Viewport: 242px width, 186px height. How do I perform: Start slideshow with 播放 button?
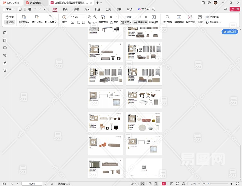point(64,17)
